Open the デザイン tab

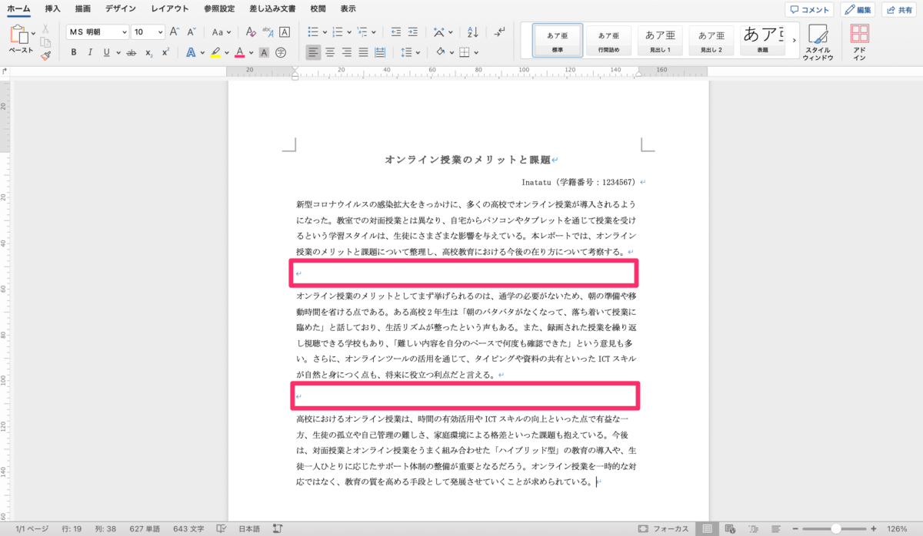[121, 9]
